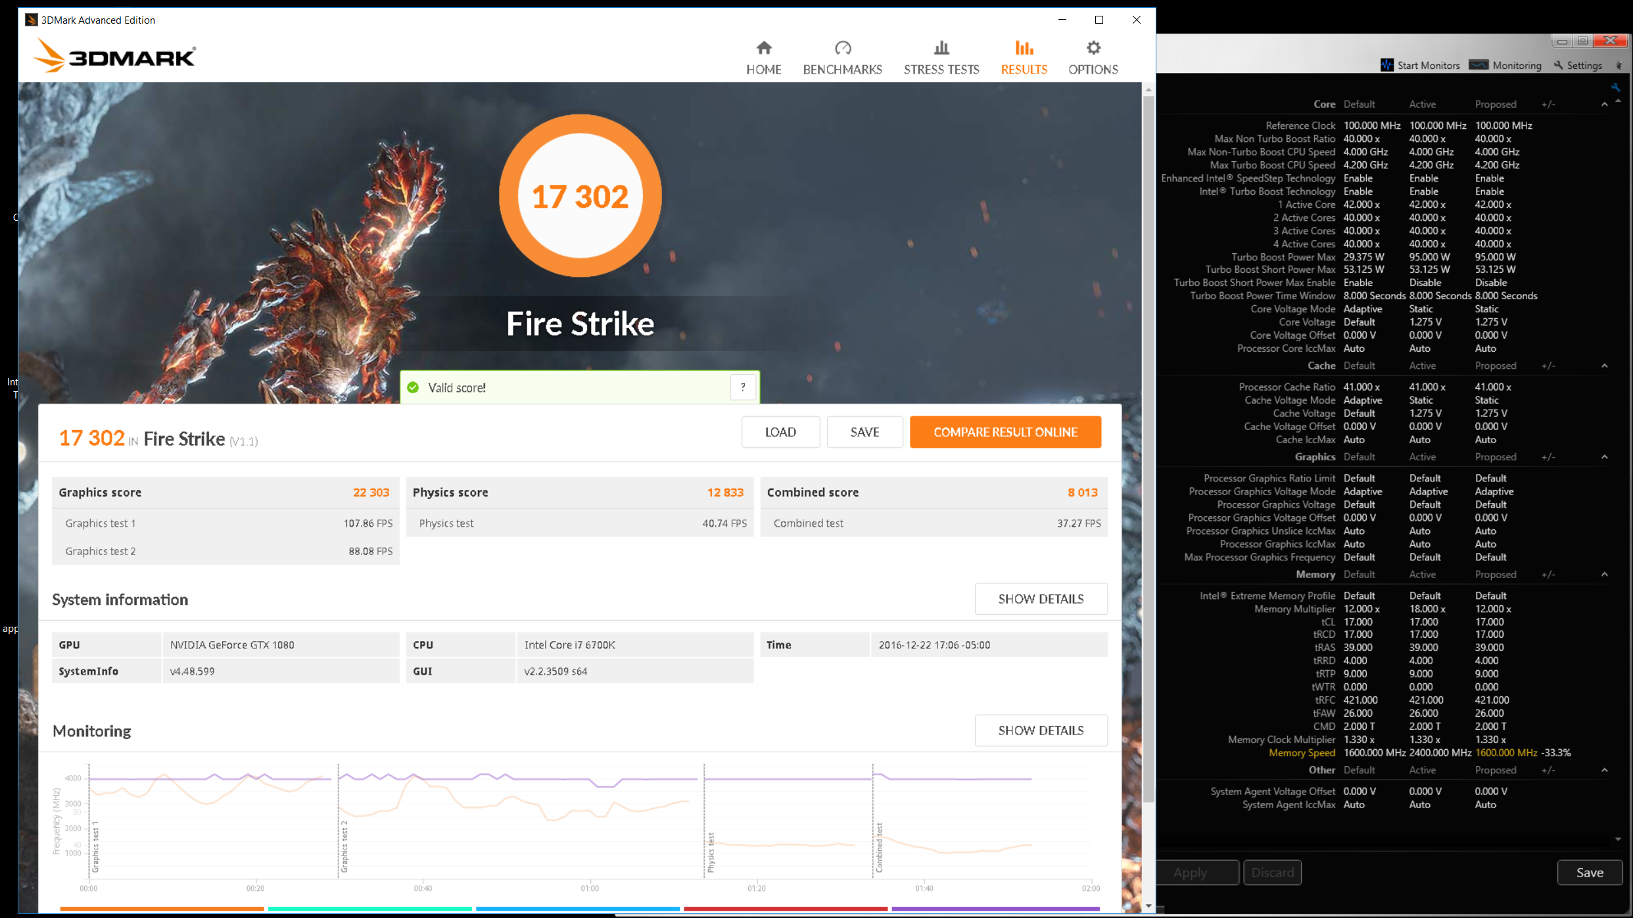Collapse the Core section
The height and width of the screenshot is (918, 1633).
click(x=1604, y=104)
